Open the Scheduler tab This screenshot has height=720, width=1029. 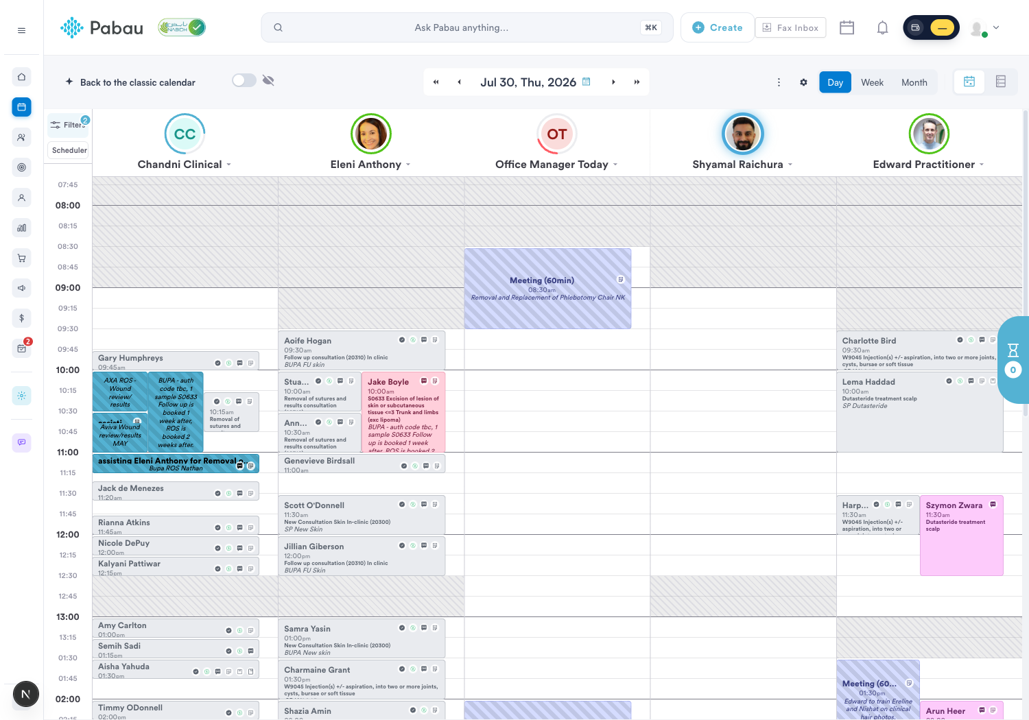tap(69, 150)
